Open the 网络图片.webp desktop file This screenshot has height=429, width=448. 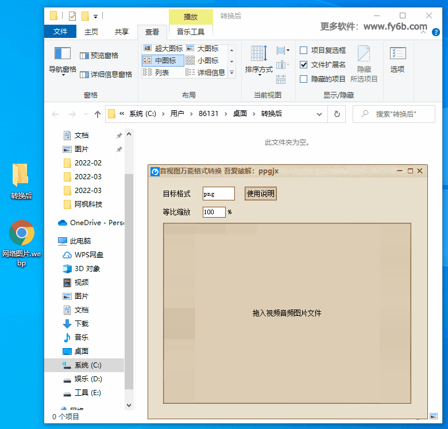coord(21,234)
